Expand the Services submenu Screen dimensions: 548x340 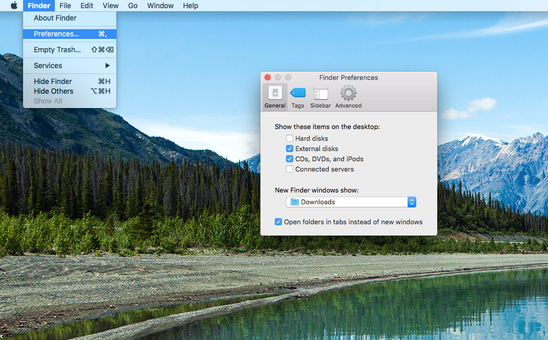tap(70, 66)
